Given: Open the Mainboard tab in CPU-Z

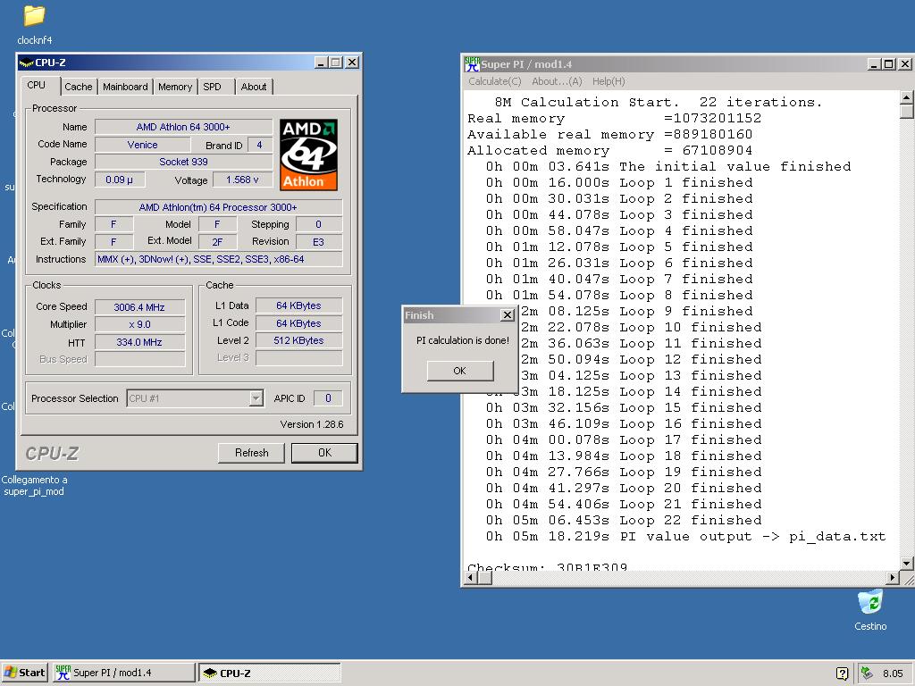Looking at the screenshot, I should coord(125,87).
